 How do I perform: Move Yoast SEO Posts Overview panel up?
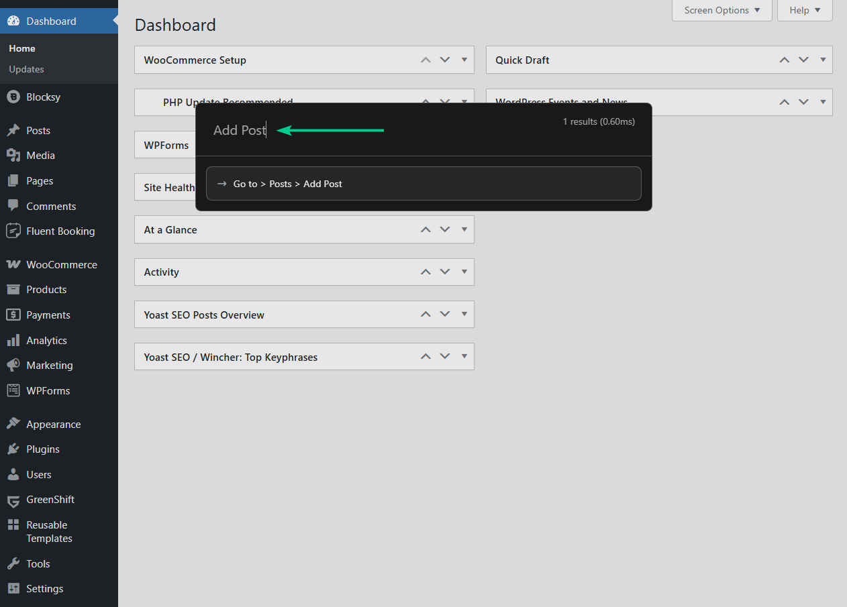coord(425,315)
